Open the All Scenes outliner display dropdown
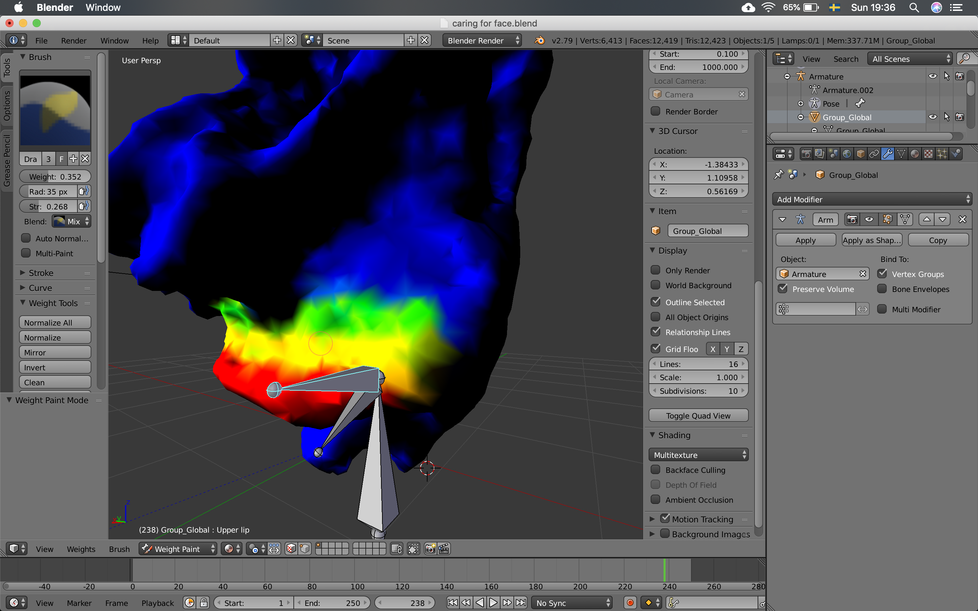Screen dimensions: 978x611 (910, 59)
